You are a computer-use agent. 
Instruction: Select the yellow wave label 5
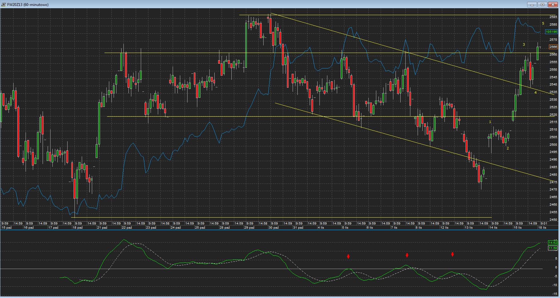pyautogui.click(x=543, y=24)
